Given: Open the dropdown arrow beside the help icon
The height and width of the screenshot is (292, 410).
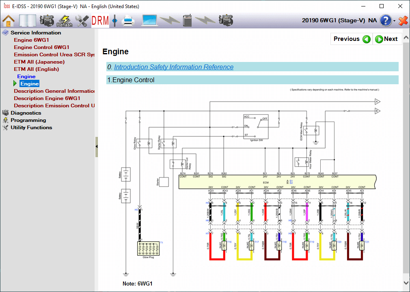Looking at the screenshot, I should pos(394,21).
